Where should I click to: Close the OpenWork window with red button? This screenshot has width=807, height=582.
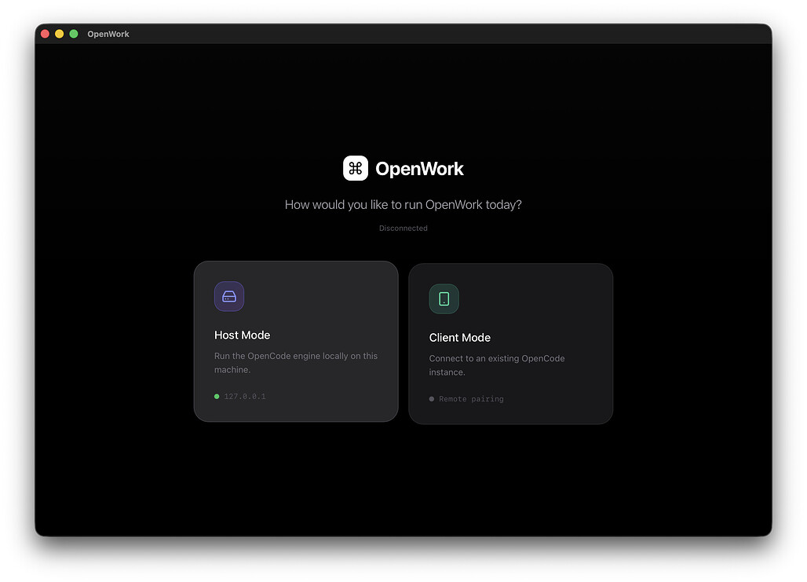click(45, 34)
